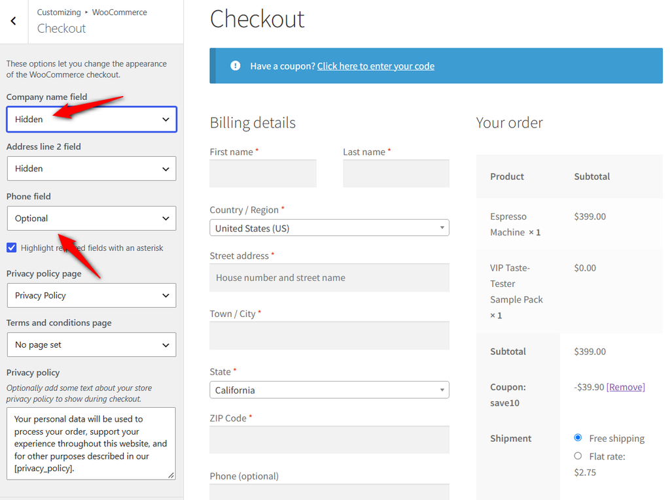Open the Phone field dropdown
Viewport: 670px width, 500px height.
[x=92, y=218]
